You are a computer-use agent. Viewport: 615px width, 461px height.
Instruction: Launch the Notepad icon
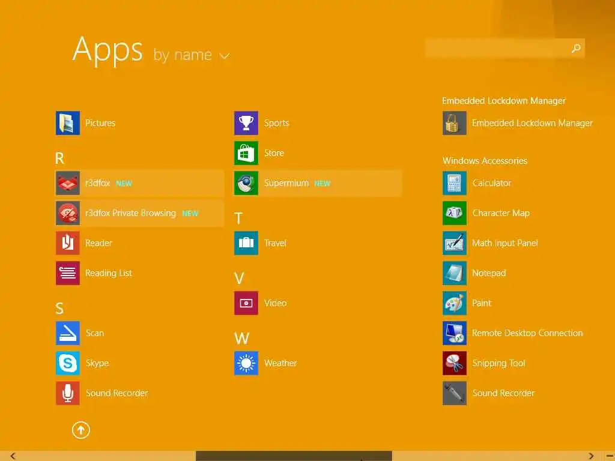pyautogui.click(x=455, y=273)
